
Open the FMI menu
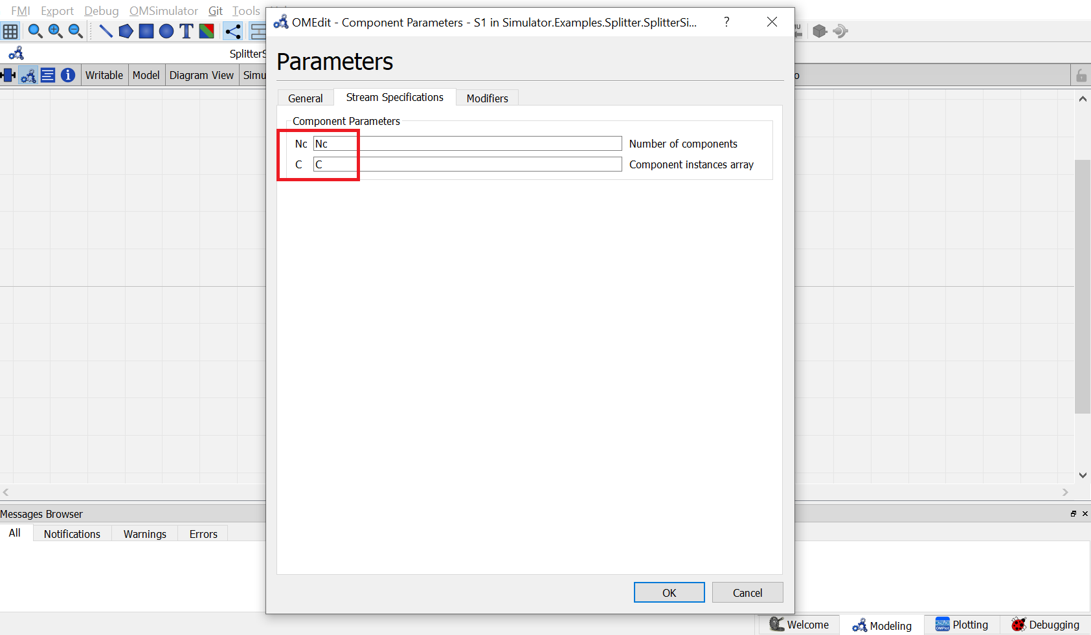coord(21,11)
